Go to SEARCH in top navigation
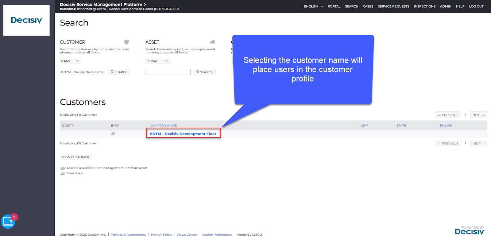Viewport: 491px width, 236px height. coord(351,6)
